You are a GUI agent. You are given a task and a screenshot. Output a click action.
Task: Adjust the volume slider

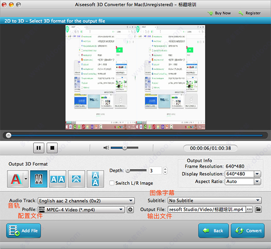[x=125, y=148]
